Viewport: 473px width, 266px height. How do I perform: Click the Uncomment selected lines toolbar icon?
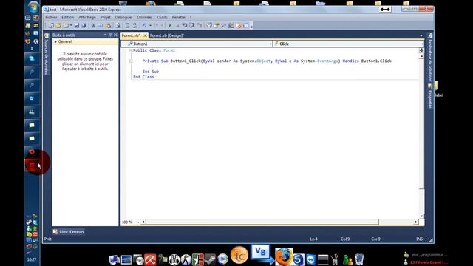tap(135, 26)
